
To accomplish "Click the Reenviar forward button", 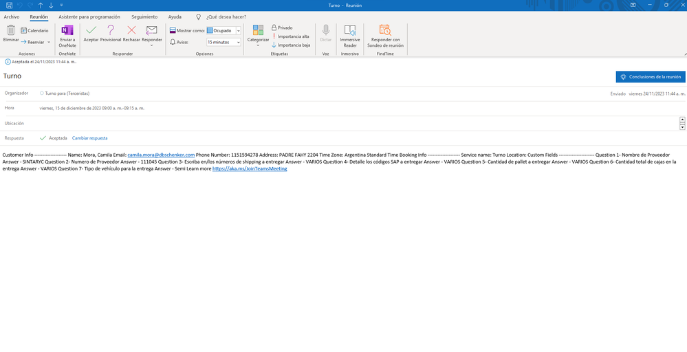I will [32, 42].
